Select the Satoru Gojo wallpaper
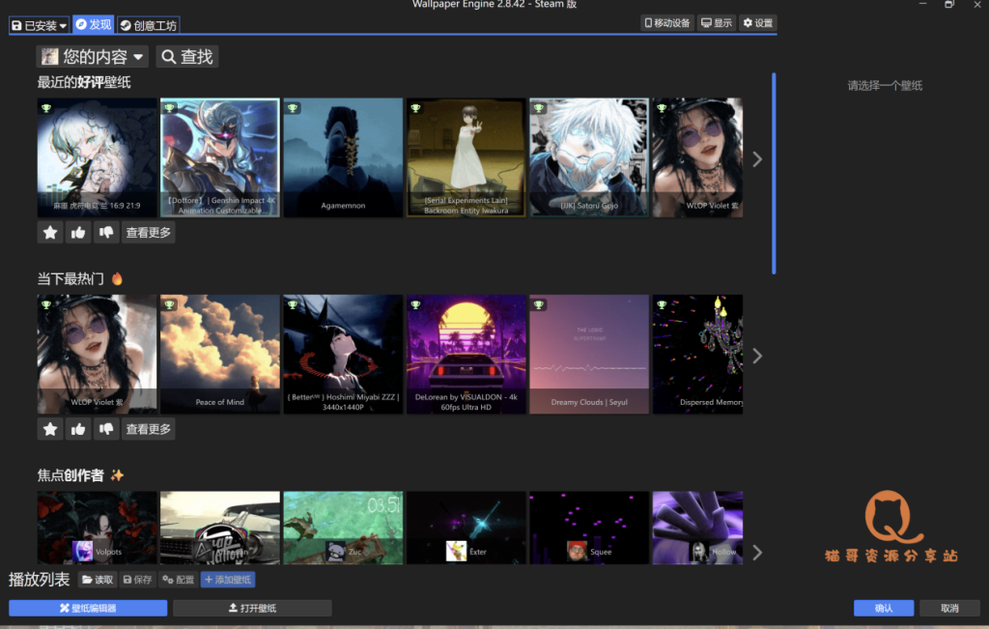Screen dimensions: 989x629 point(589,157)
